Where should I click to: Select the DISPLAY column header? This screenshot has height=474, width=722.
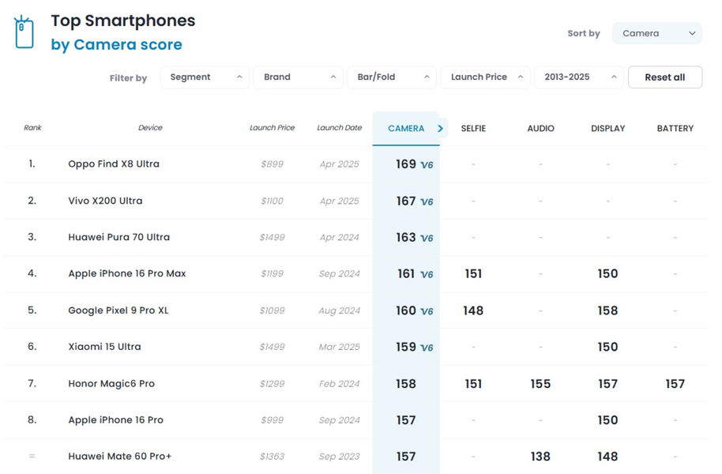[607, 129]
